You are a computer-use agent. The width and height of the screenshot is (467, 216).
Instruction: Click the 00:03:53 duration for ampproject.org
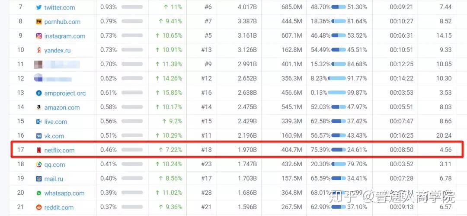[401, 93]
